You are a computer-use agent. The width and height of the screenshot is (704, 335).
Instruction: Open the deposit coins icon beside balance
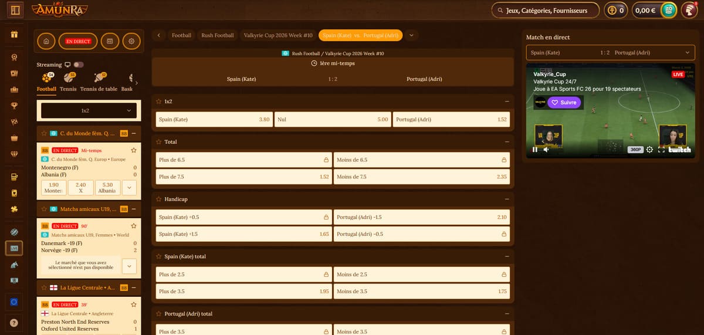click(668, 10)
